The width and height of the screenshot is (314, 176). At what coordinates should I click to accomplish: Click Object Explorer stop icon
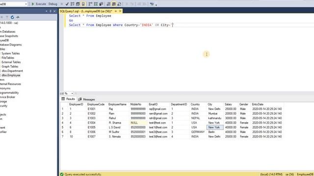point(1,18)
